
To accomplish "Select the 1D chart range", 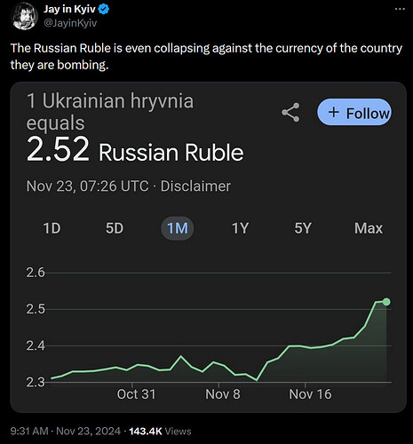I will point(52,228).
